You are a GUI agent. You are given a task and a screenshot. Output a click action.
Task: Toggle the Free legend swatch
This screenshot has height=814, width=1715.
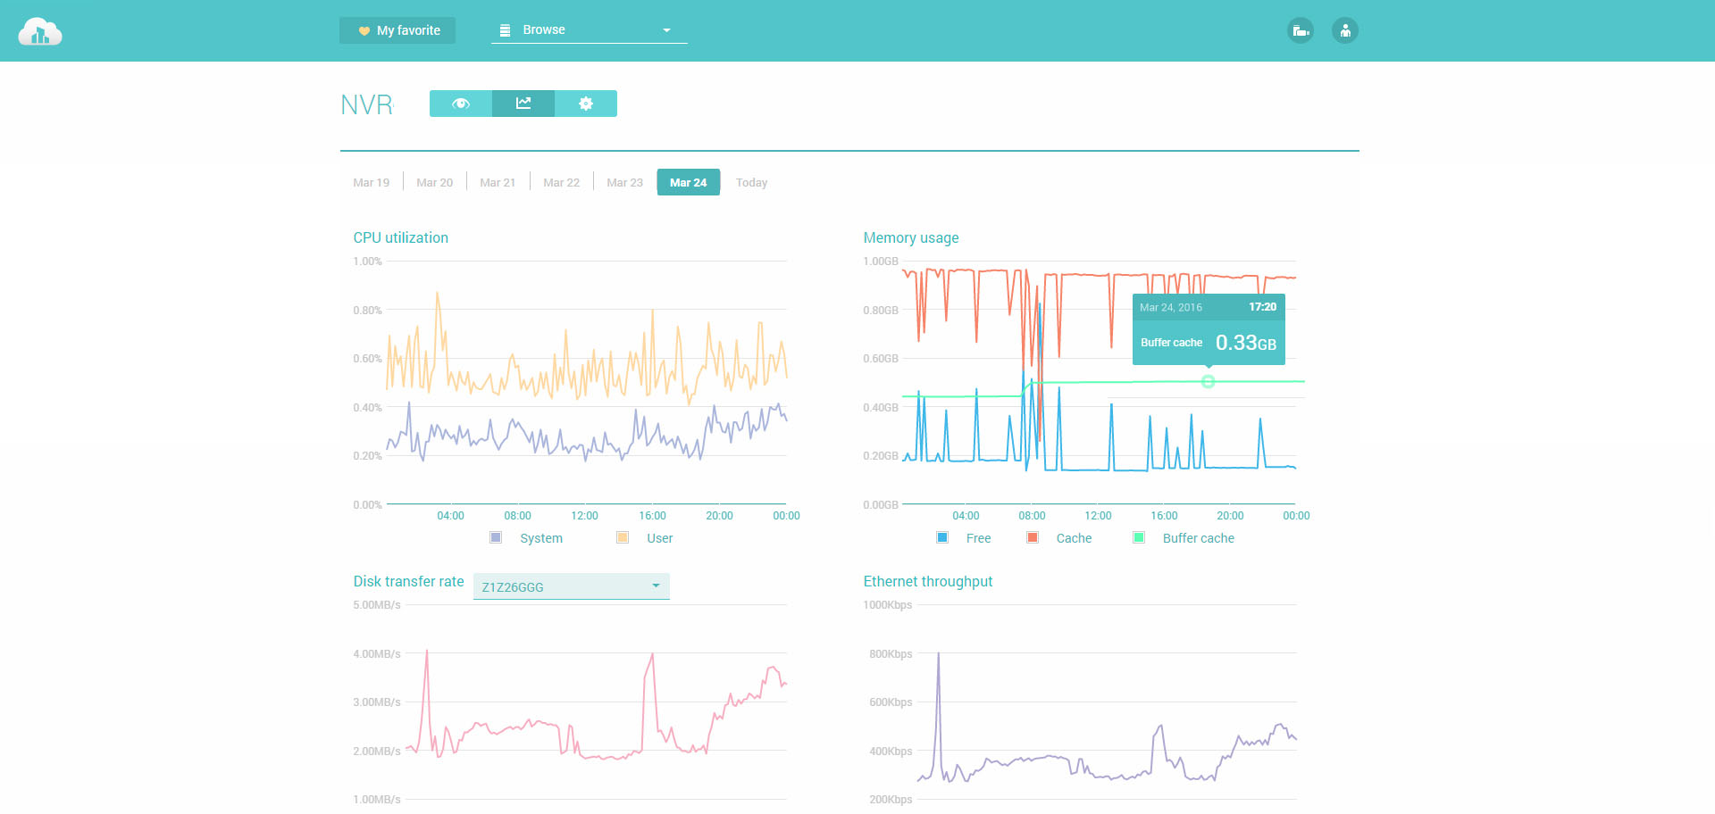point(942,537)
